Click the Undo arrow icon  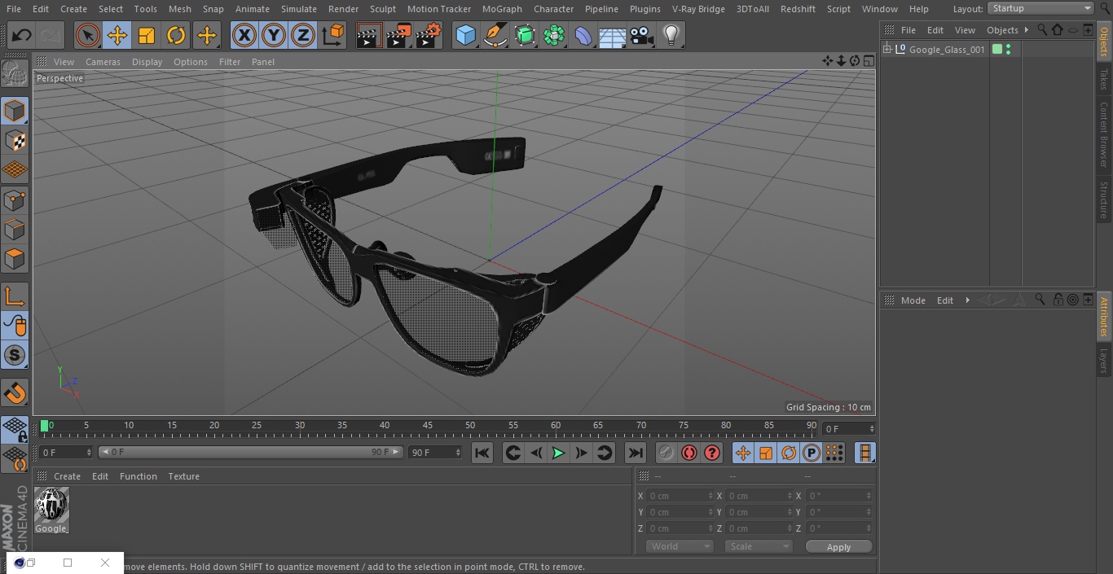tap(22, 35)
